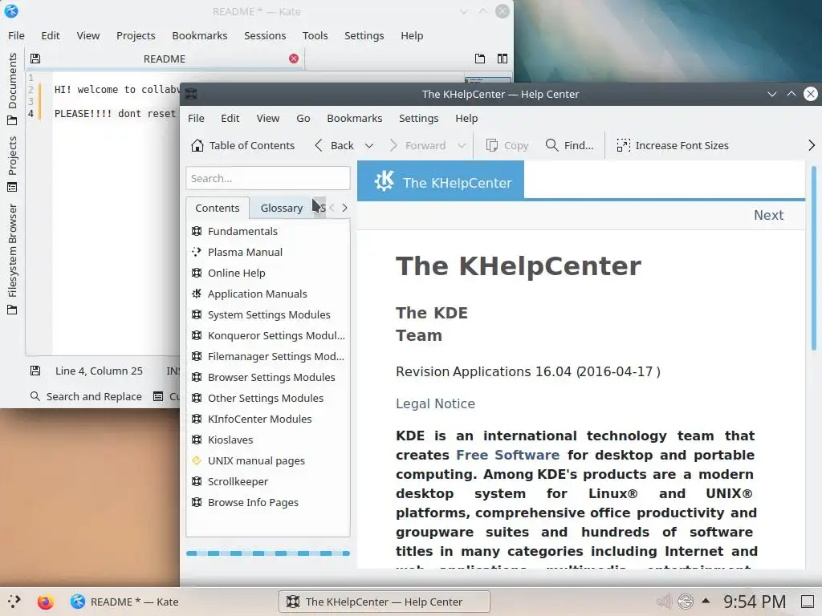The width and height of the screenshot is (822, 616).
Task: Select System Settings Modules entry
Action: click(269, 314)
